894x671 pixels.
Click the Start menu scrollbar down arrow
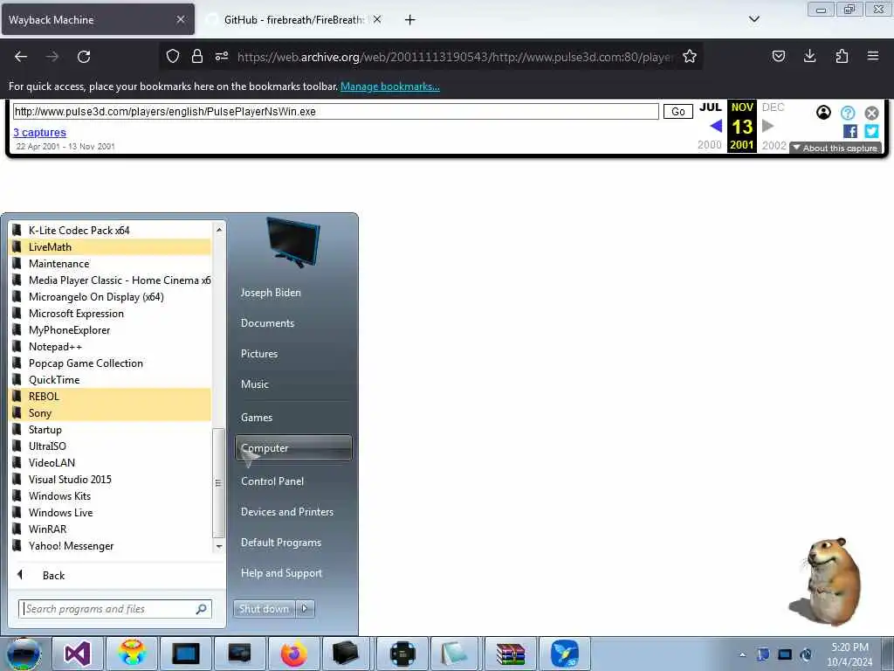tap(219, 547)
